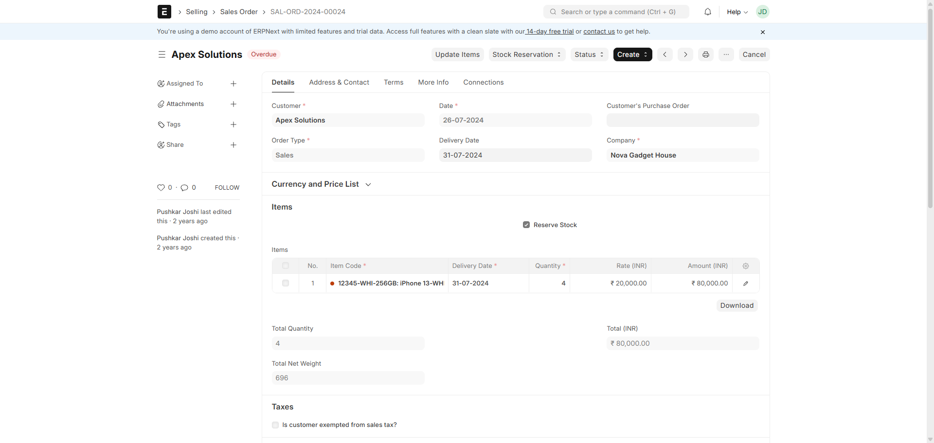The image size is (934, 443).
Task: Switch to the More Info tab
Action: [x=433, y=82]
